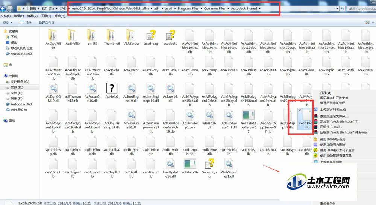376x205 pixels.
Task: Select the cao16ita.tlb file
Action: (x=53, y=168)
